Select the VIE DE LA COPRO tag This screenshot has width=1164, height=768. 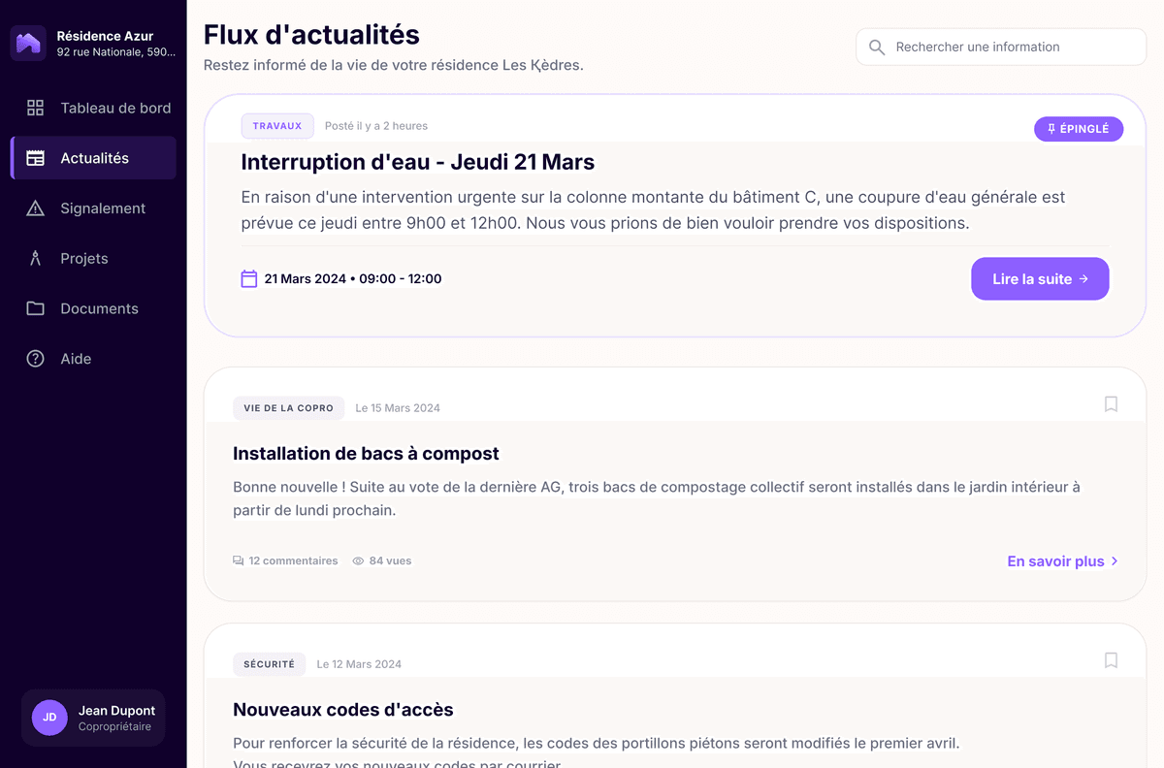coord(288,408)
